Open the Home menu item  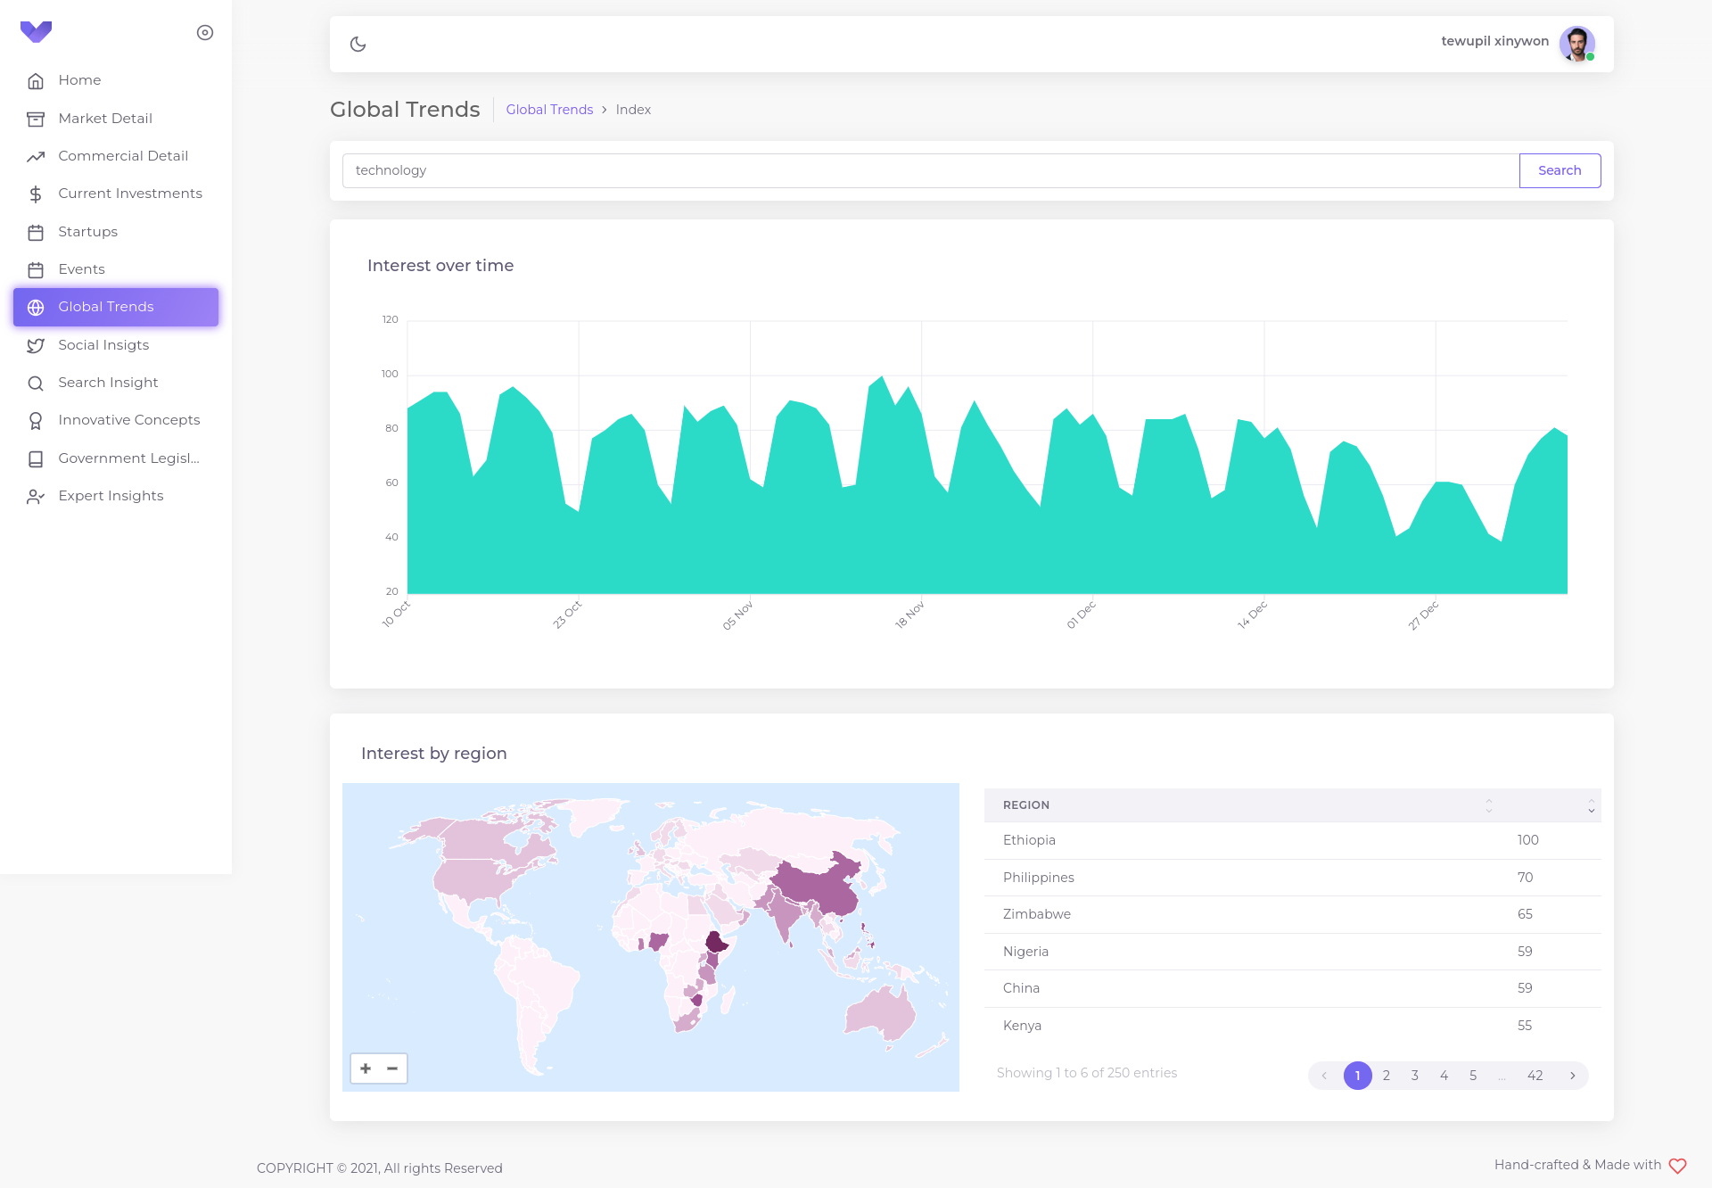(116, 80)
